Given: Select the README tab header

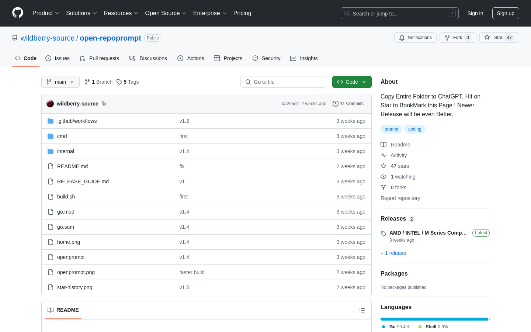Looking at the screenshot, I should point(63,310).
